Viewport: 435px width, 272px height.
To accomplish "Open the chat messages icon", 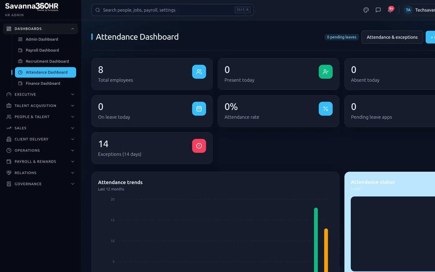I will coord(378,10).
